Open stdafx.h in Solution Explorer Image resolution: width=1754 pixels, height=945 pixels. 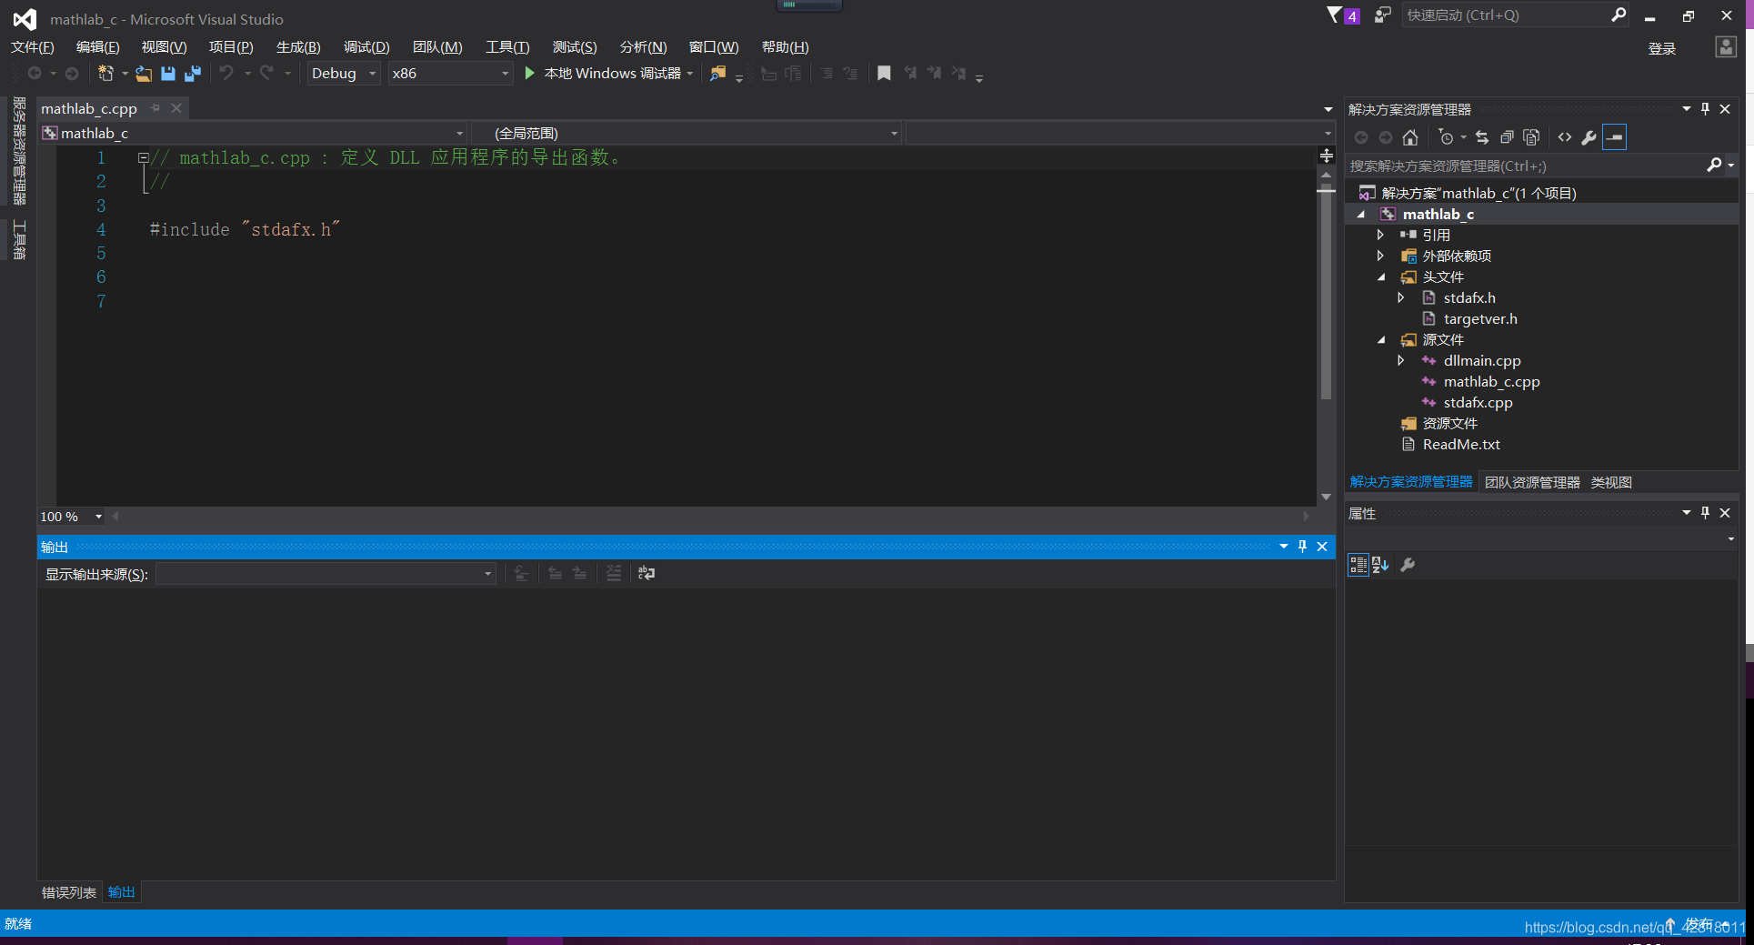click(x=1469, y=297)
